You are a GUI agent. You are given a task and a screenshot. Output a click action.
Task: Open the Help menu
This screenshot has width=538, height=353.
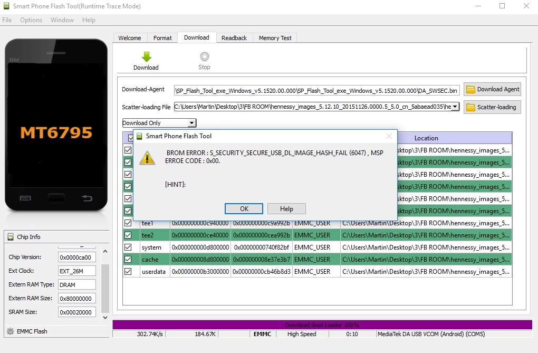pyautogui.click(x=89, y=20)
